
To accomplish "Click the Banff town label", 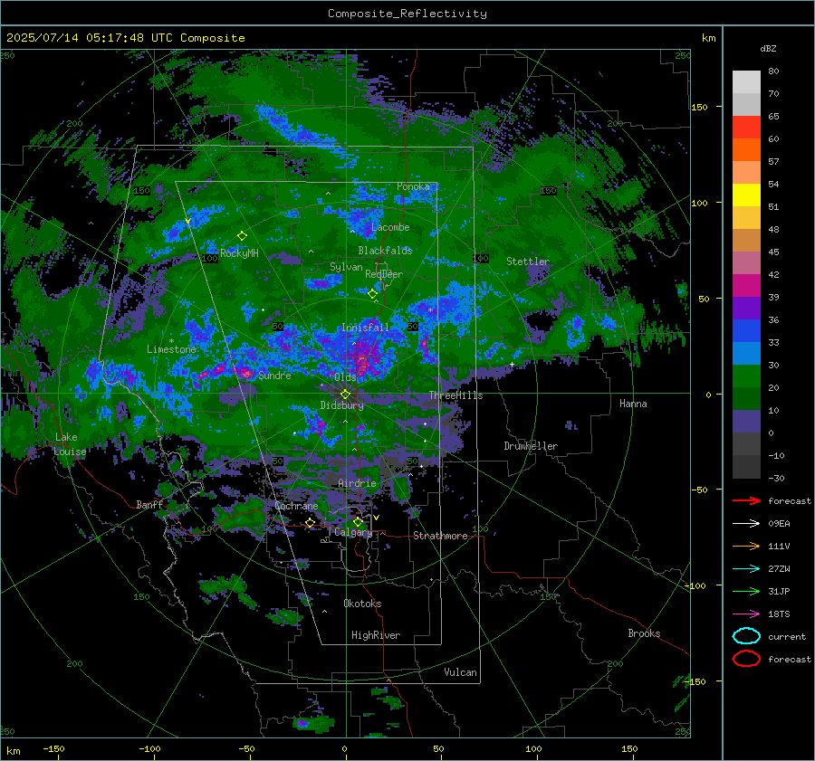I will (x=149, y=504).
